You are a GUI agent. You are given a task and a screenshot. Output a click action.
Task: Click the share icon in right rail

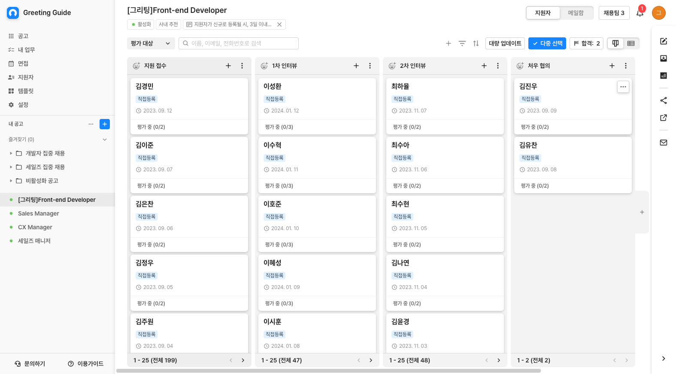tap(664, 100)
